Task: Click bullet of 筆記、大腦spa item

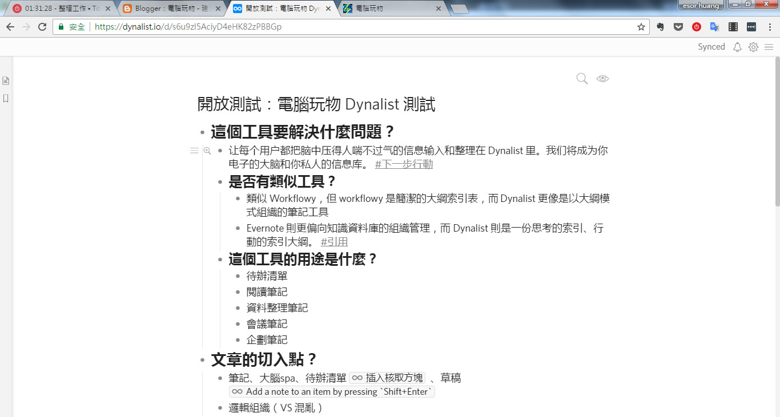Action: (220, 378)
